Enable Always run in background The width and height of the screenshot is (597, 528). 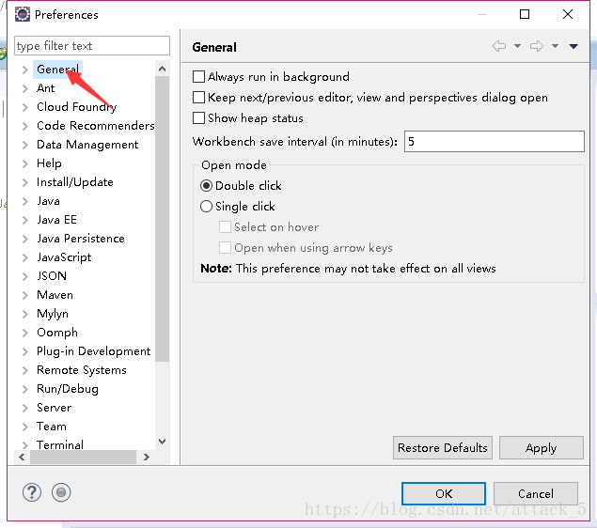point(198,76)
